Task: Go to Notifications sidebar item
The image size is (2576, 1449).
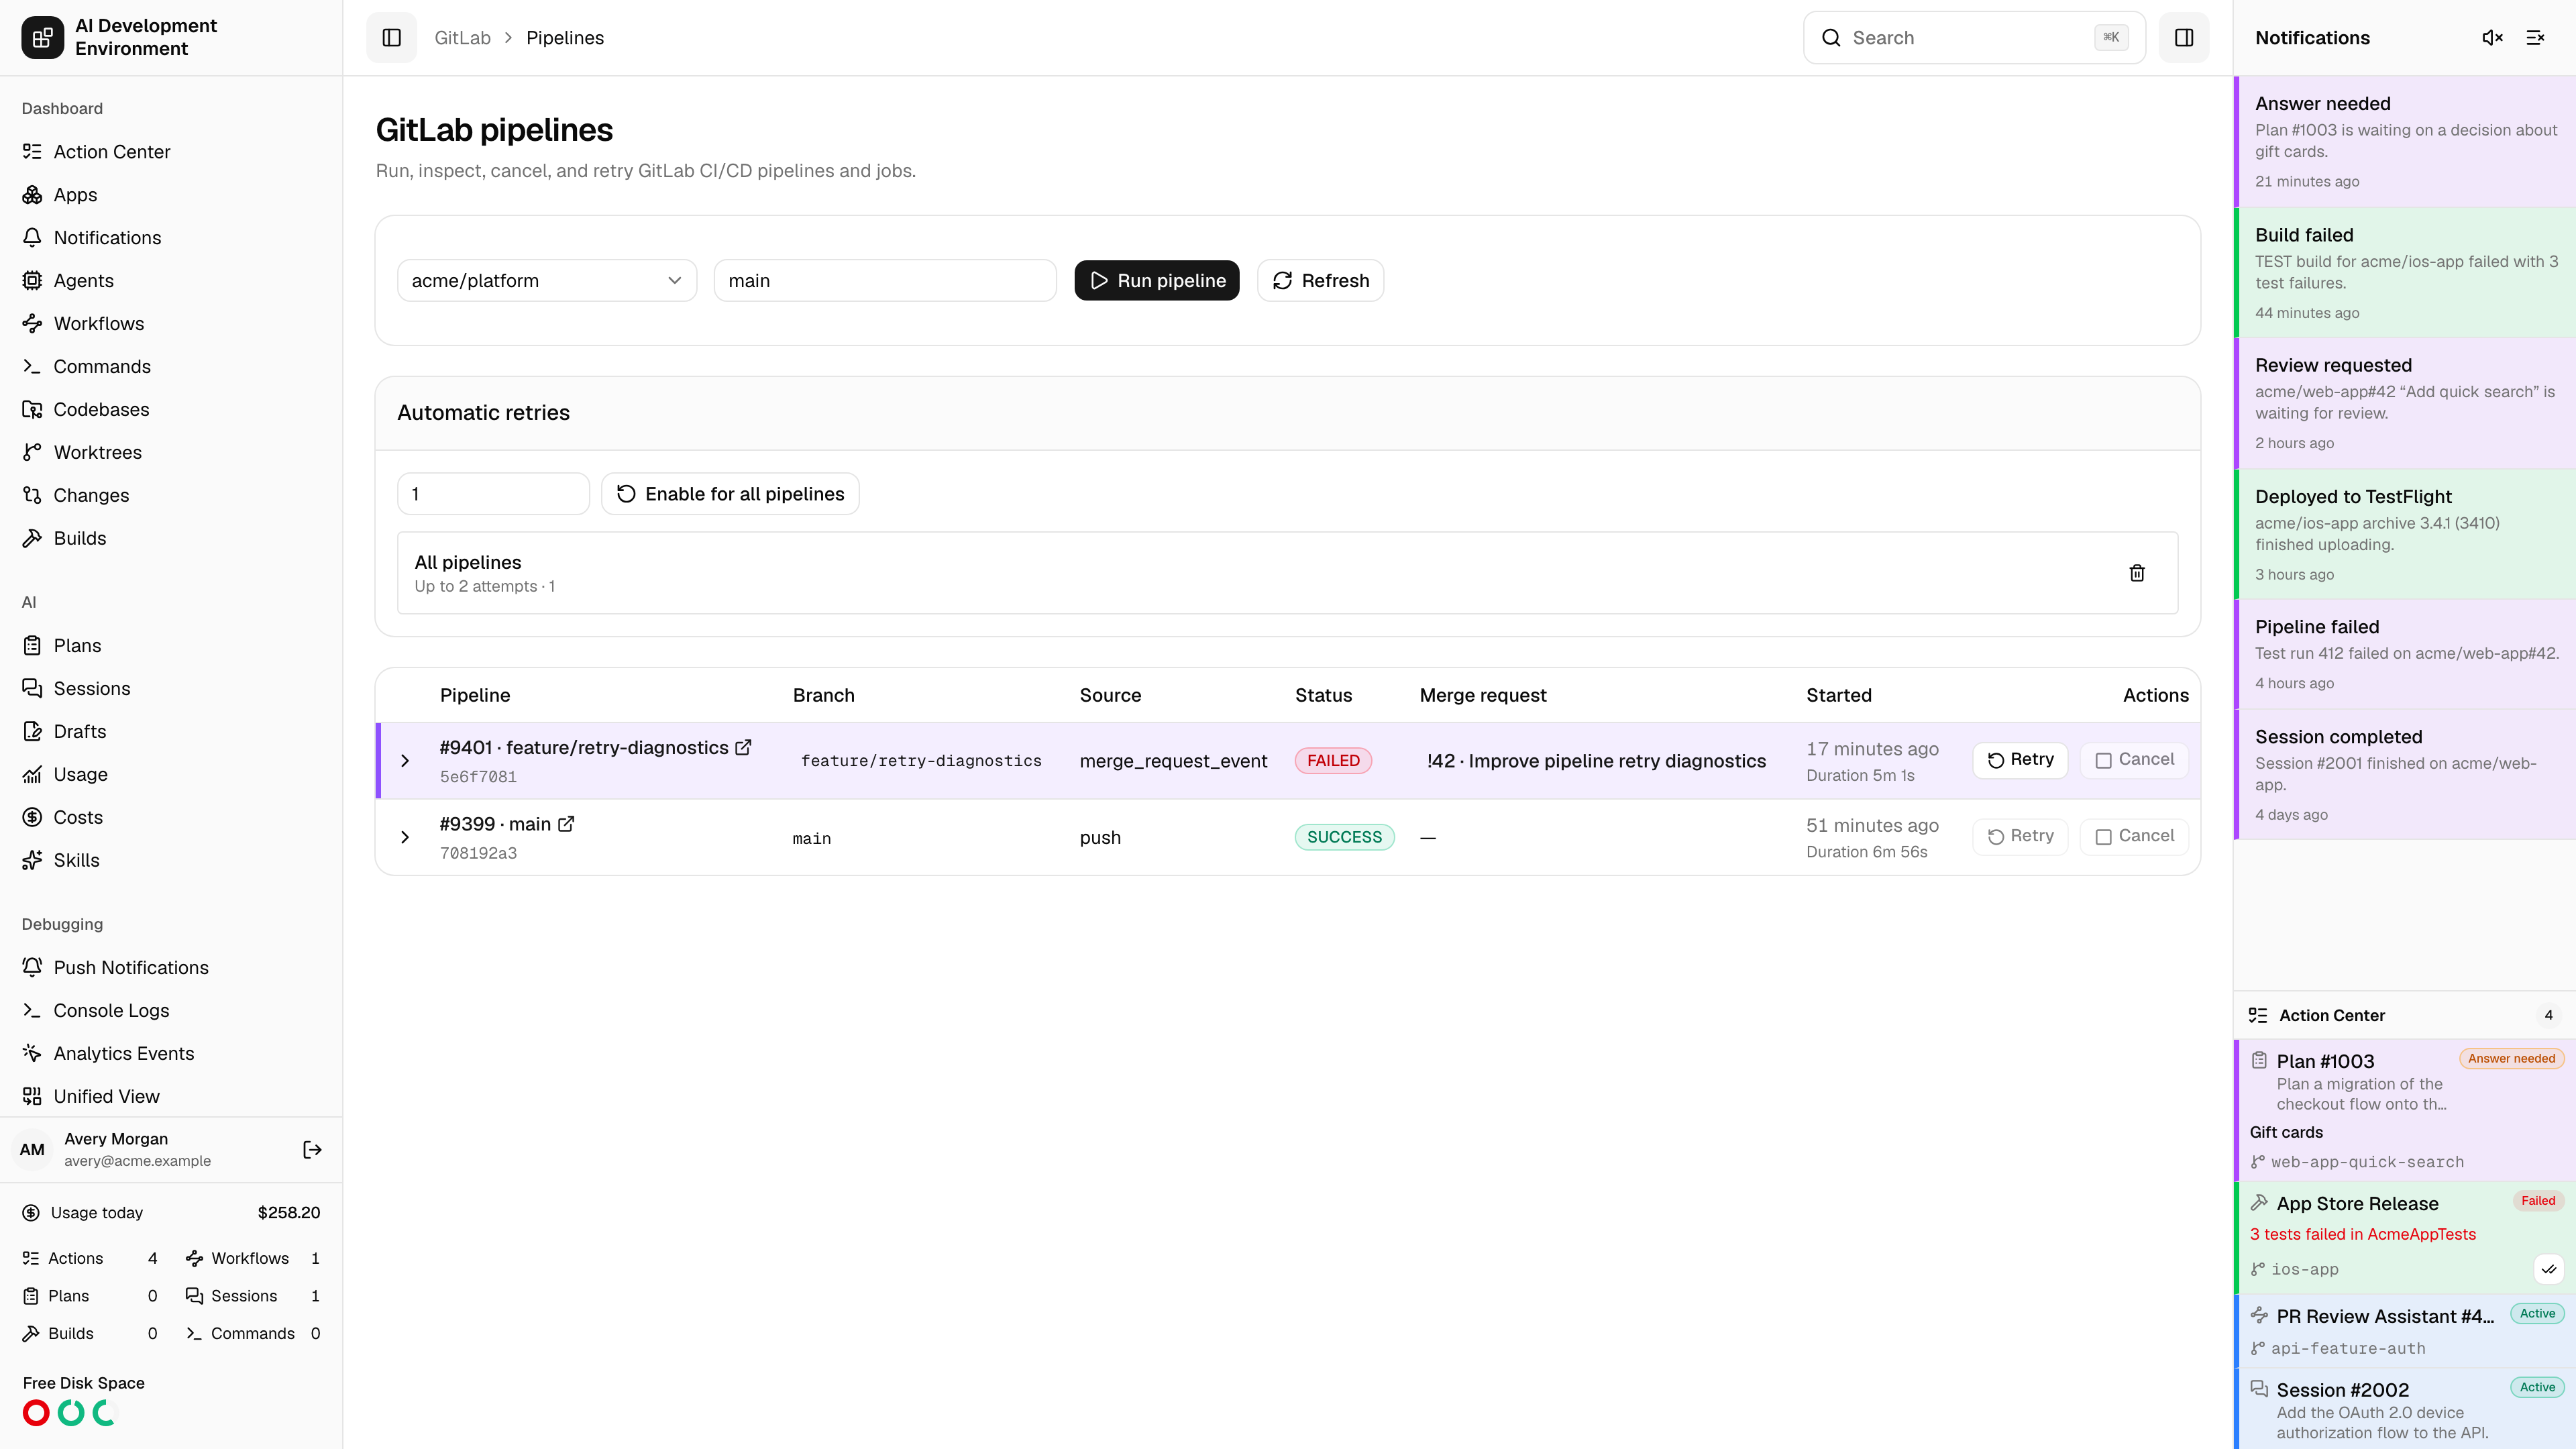Action: 171,238
